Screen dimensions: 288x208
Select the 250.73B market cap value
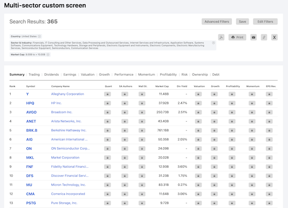pyautogui.click(x=163, y=112)
